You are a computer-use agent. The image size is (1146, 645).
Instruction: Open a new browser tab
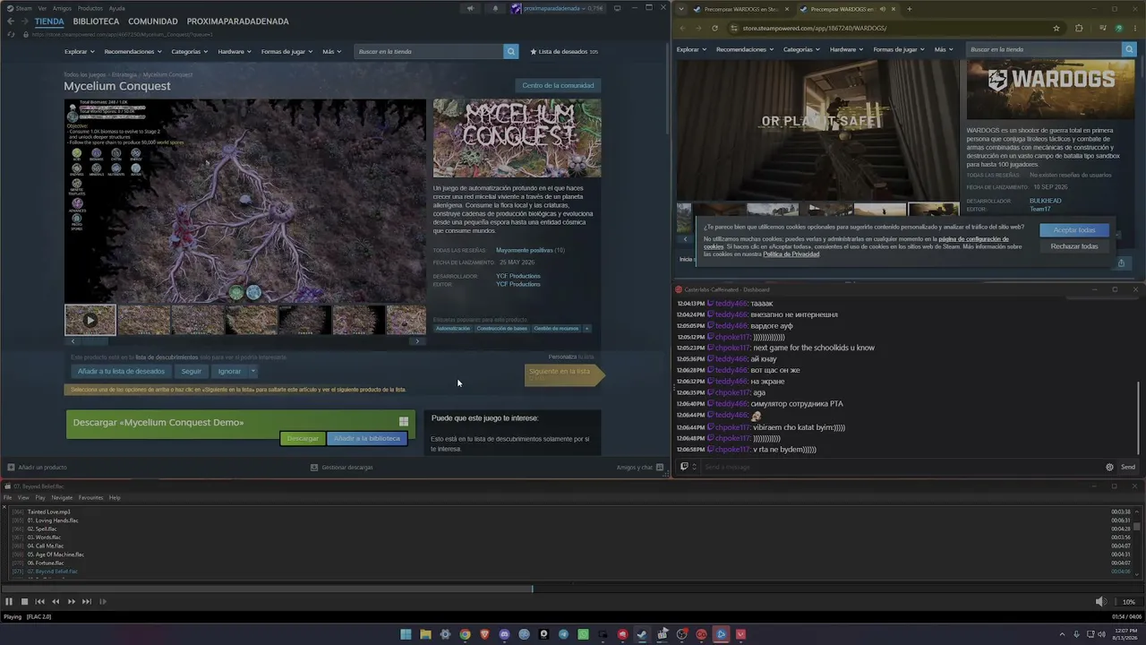tap(909, 9)
